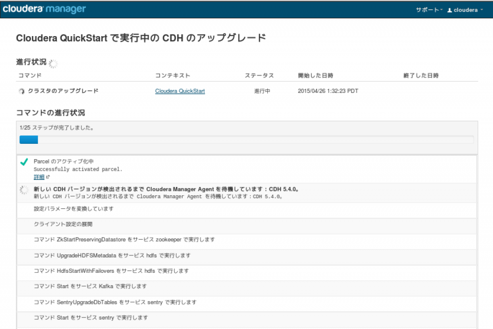Click the Successfully activated parcel message
Viewport: 493px width, 329px height.
pos(78,169)
